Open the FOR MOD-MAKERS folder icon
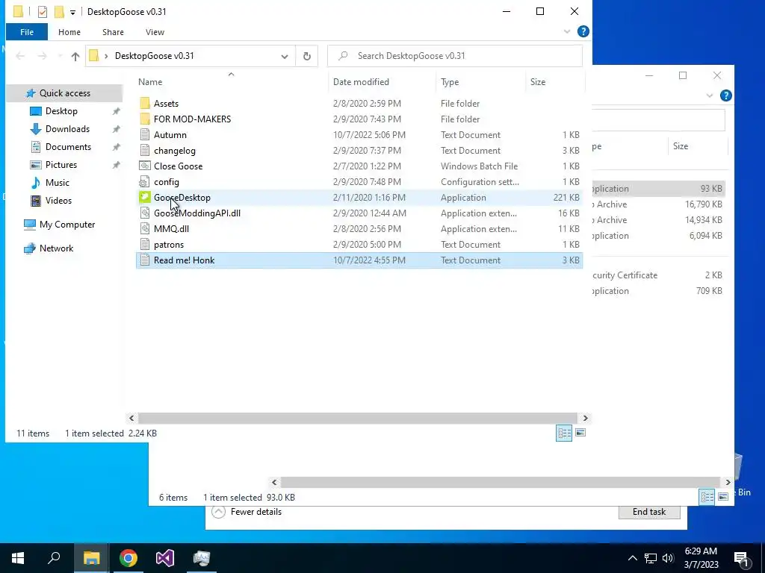 (x=144, y=119)
